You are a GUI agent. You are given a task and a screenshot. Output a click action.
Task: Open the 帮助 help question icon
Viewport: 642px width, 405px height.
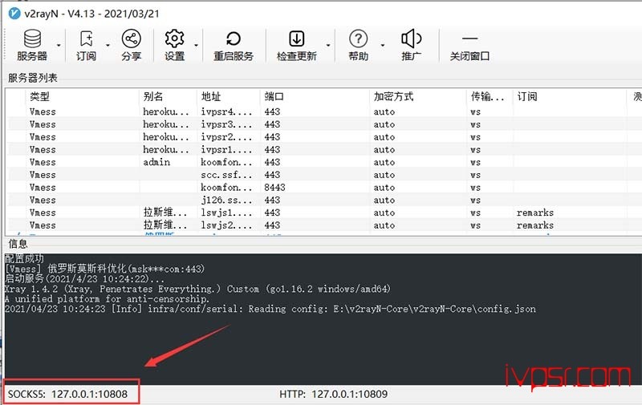(x=358, y=45)
